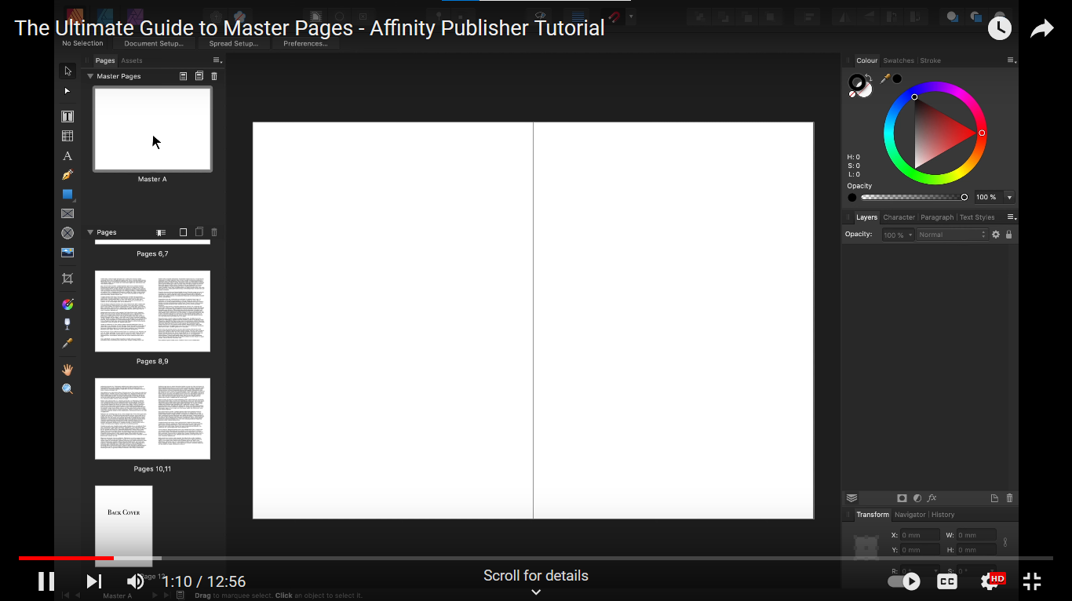
Task: Switch to the Assets tab
Action: (132, 60)
